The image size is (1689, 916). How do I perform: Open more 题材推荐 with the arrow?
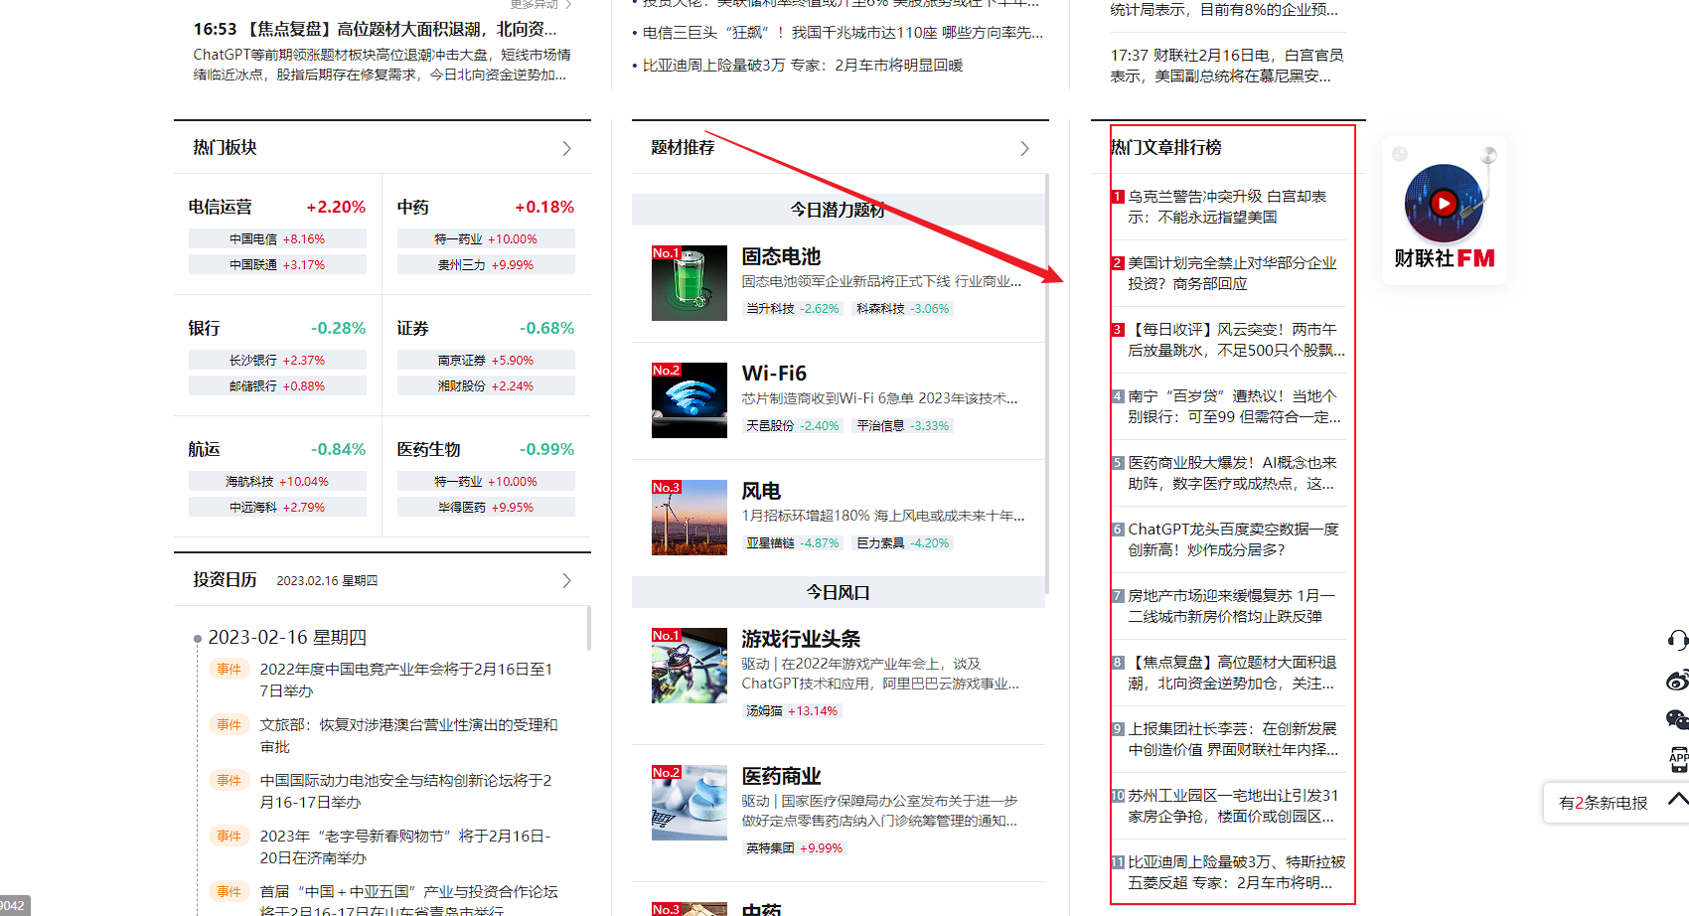click(x=1024, y=148)
